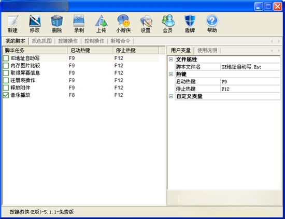Switch to the 找色找图 tab
Viewport: 285px width, 219px height.
42,41
